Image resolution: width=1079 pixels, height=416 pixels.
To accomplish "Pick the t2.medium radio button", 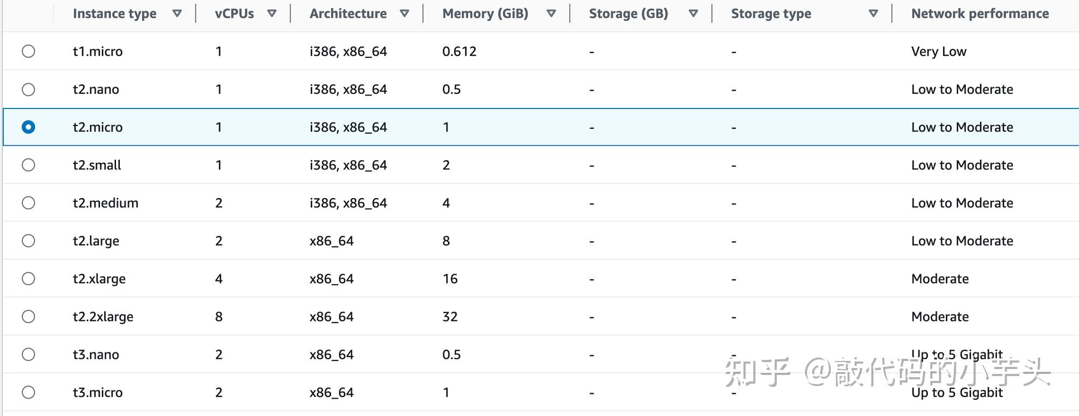I will [29, 203].
